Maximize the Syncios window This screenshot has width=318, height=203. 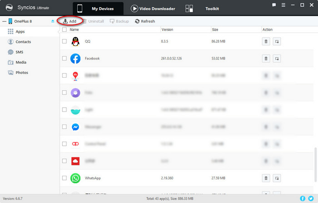[302, 5]
